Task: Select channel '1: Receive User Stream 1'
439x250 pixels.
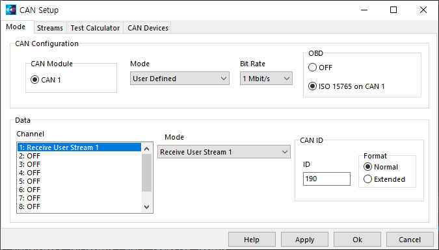Action: click(79, 147)
